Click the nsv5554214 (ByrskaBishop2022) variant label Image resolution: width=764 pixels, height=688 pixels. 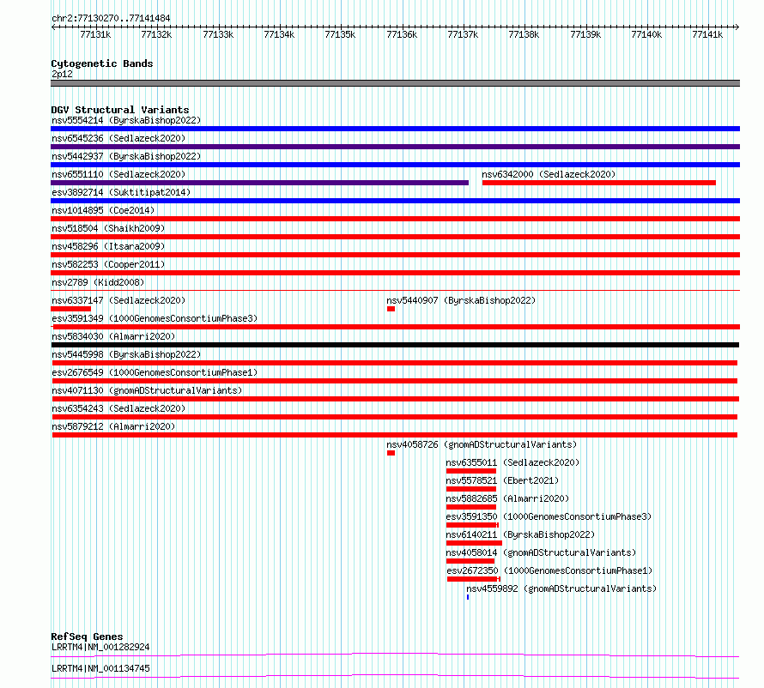(126, 120)
